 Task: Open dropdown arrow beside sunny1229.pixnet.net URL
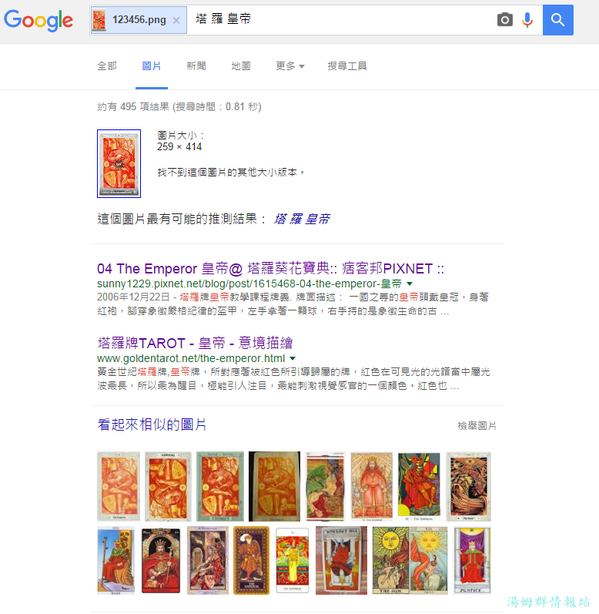(x=410, y=284)
